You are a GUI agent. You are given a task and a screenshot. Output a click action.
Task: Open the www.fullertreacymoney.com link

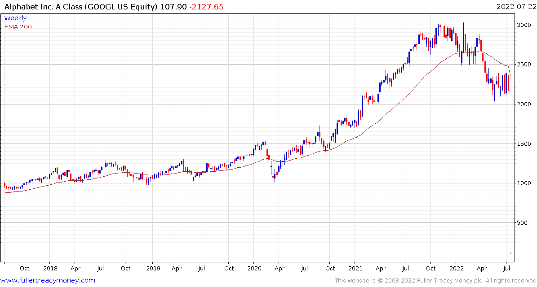[48, 281]
